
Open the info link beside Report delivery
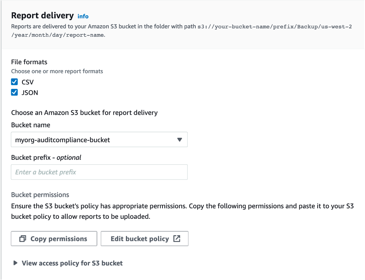click(x=83, y=16)
